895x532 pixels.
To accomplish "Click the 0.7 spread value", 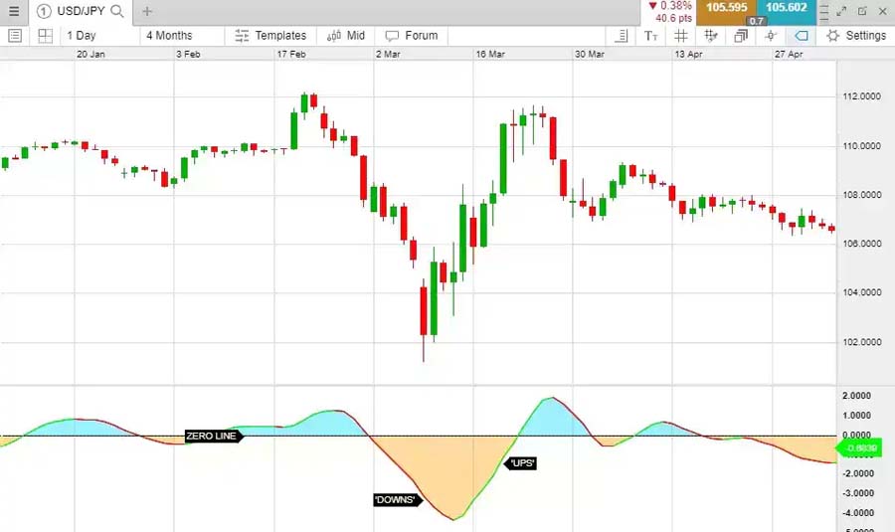I will [x=757, y=21].
